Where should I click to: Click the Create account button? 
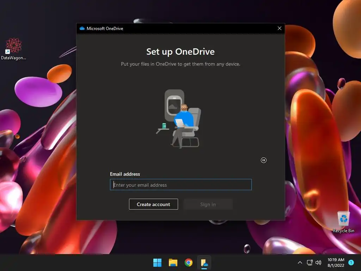153,204
